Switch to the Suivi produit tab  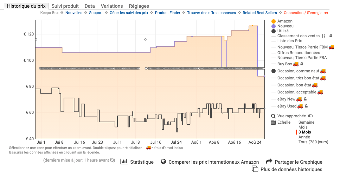65,6
